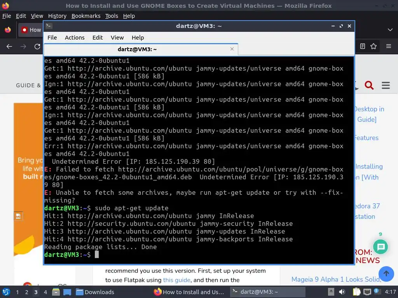Open the clipboard manager tray icon
This screenshot has height=298, width=398.
point(357,292)
